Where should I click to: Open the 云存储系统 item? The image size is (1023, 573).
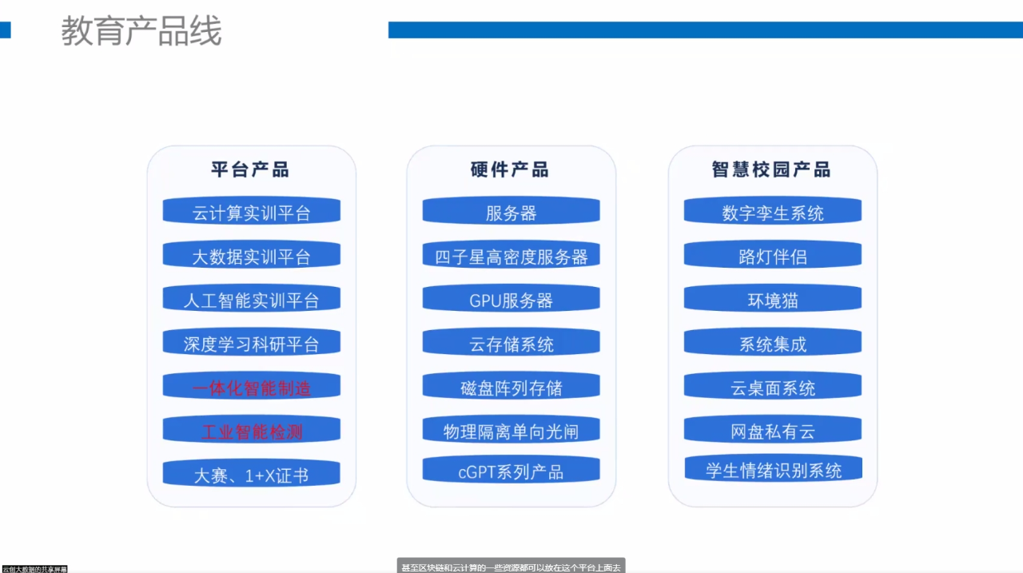pos(511,344)
